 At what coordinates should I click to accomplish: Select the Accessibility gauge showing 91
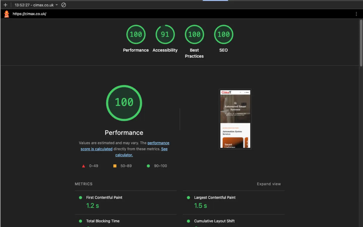[x=165, y=35]
